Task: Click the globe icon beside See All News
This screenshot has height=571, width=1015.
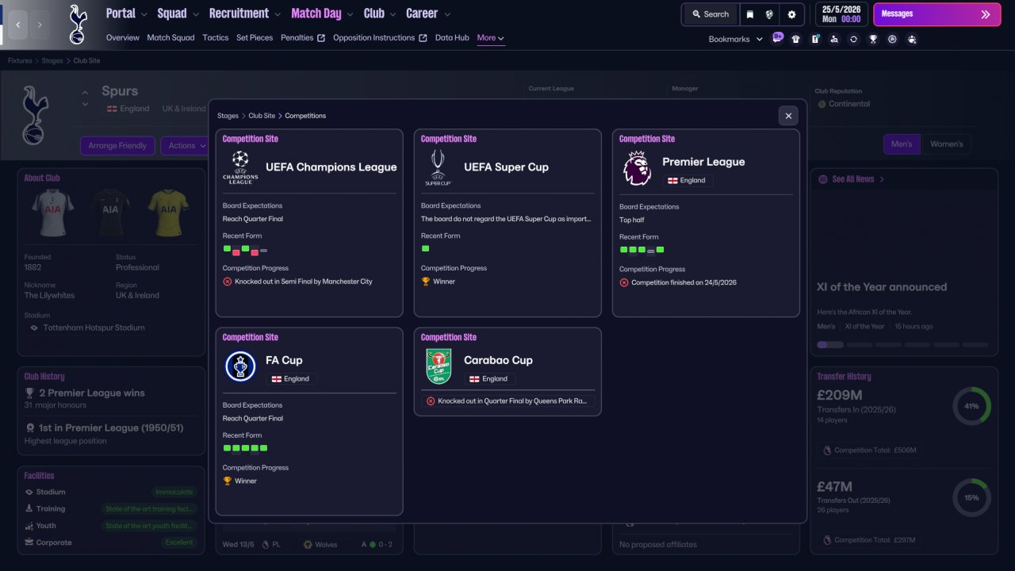Action: (822, 179)
